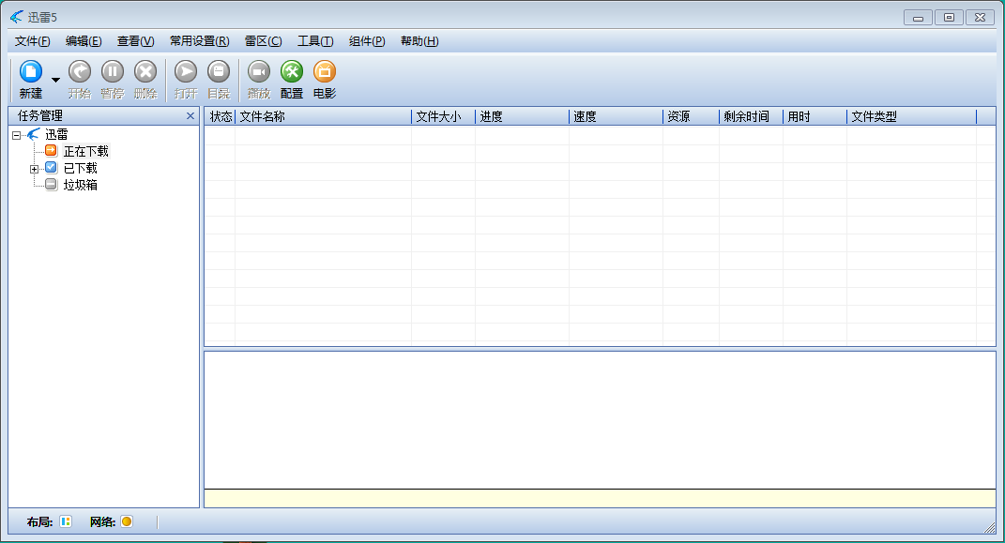Screen dimensions: 1005x543
Task: Toggle the 布局 layout icon in status bar
Action: pyautogui.click(x=66, y=521)
